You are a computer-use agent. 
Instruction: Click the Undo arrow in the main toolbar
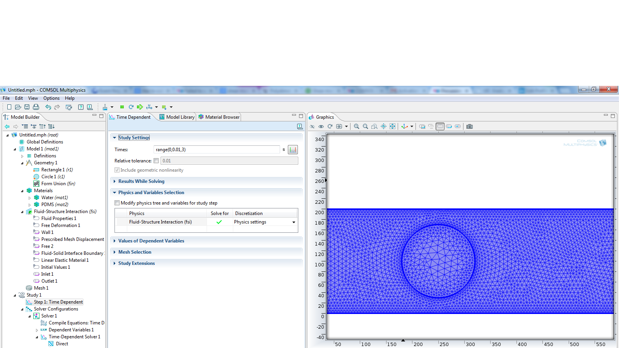click(48, 107)
